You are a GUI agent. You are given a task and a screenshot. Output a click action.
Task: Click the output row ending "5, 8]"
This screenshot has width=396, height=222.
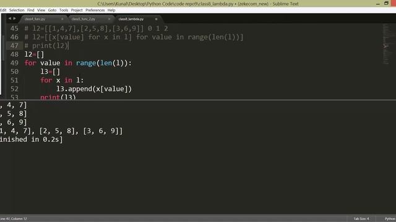click(x=14, y=113)
